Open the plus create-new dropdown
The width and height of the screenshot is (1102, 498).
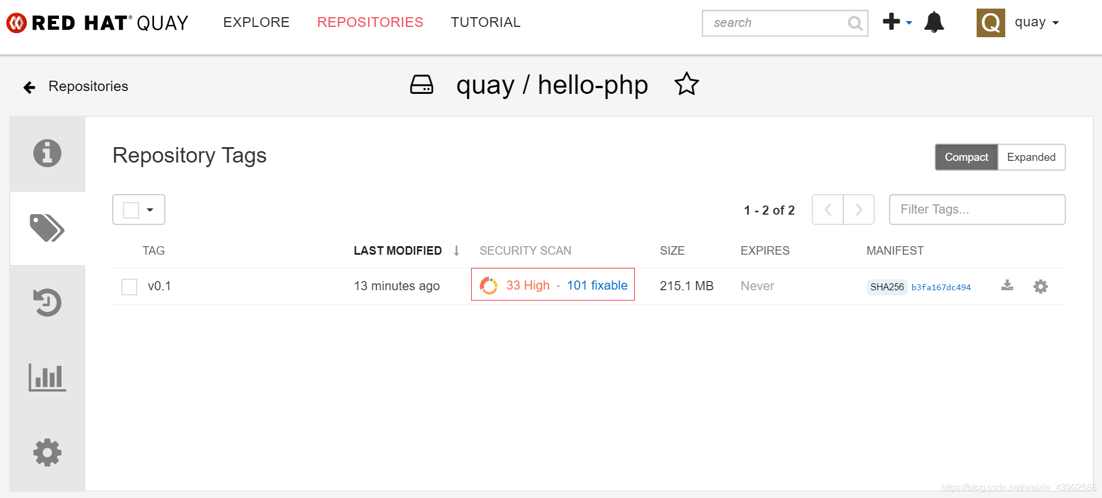897,22
